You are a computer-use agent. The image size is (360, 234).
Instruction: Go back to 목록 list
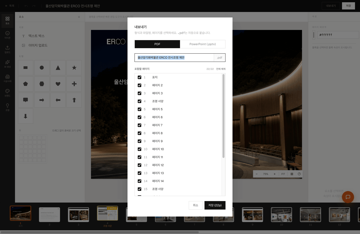(x=10, y=6)
